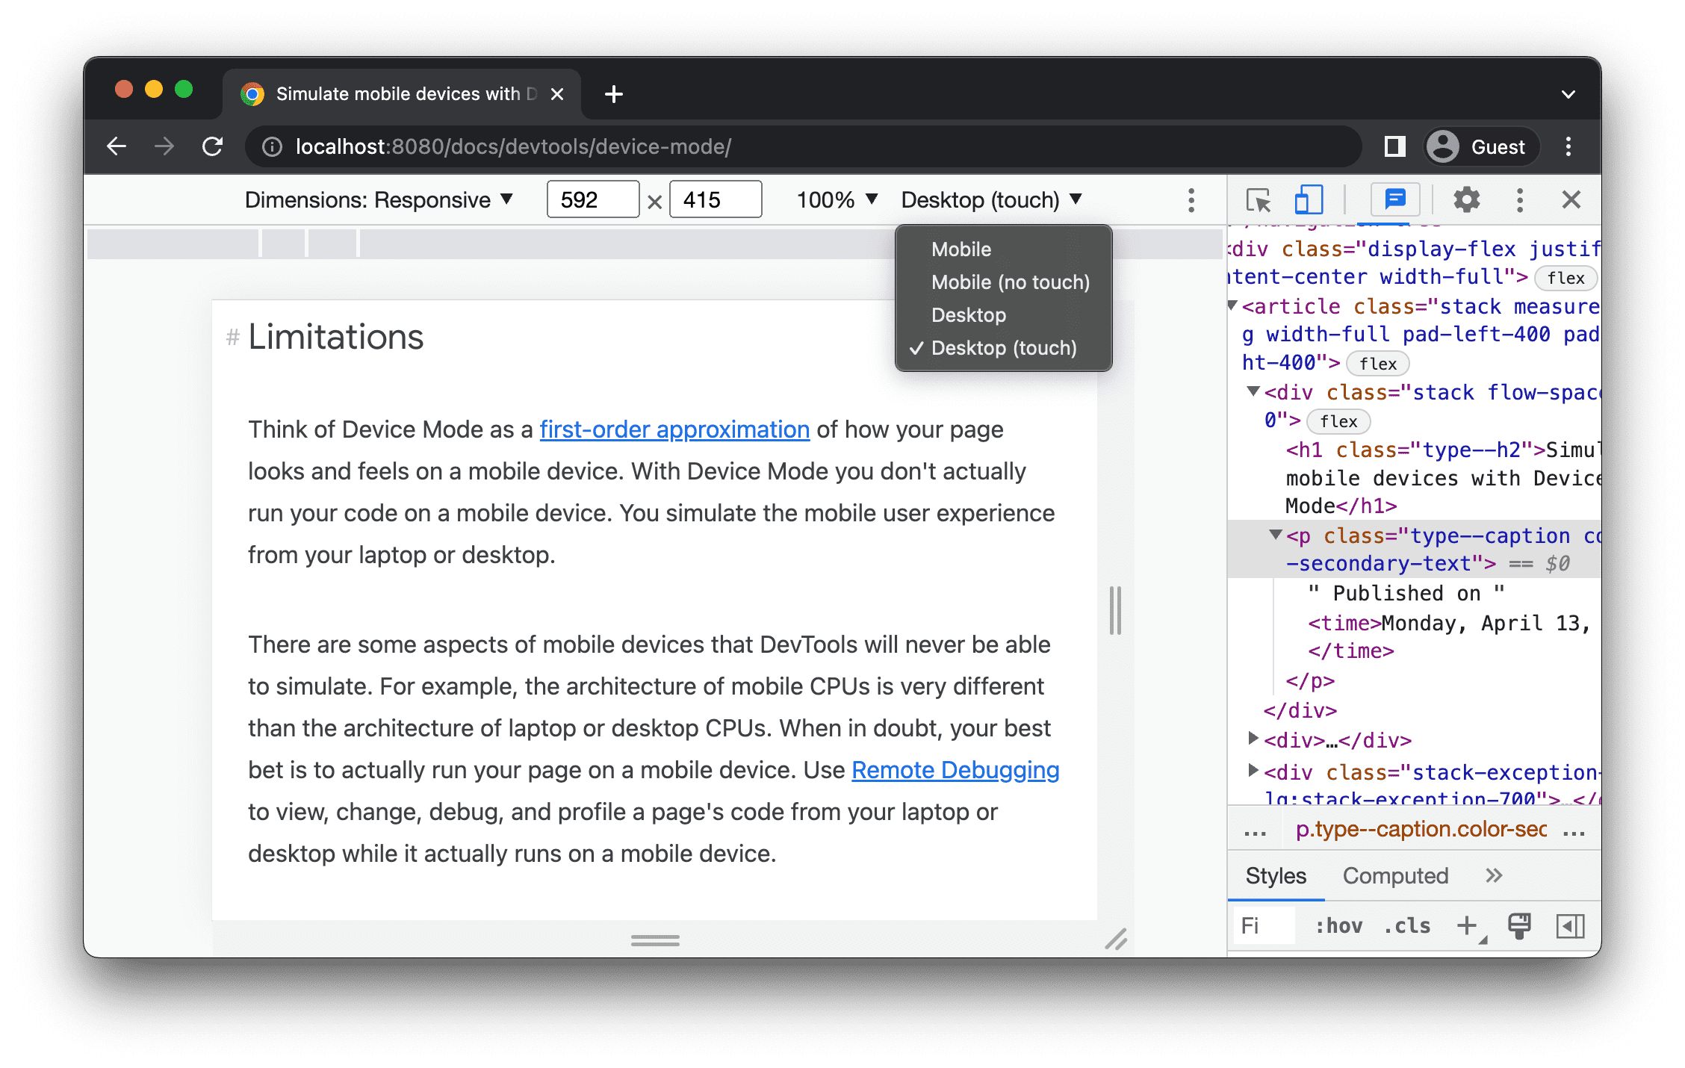Click the width input field showing 592
This screenshot has height=1068, width=1685.
589,200
